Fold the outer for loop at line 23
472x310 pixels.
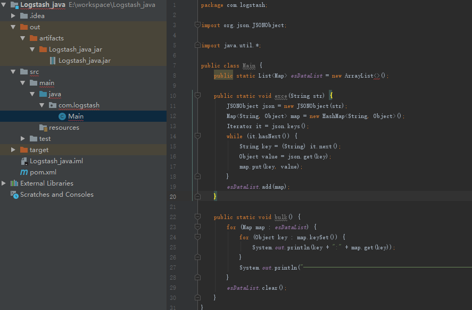coord(197,227)
